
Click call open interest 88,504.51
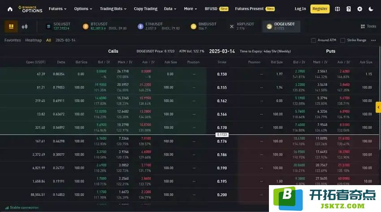(38, 195)
